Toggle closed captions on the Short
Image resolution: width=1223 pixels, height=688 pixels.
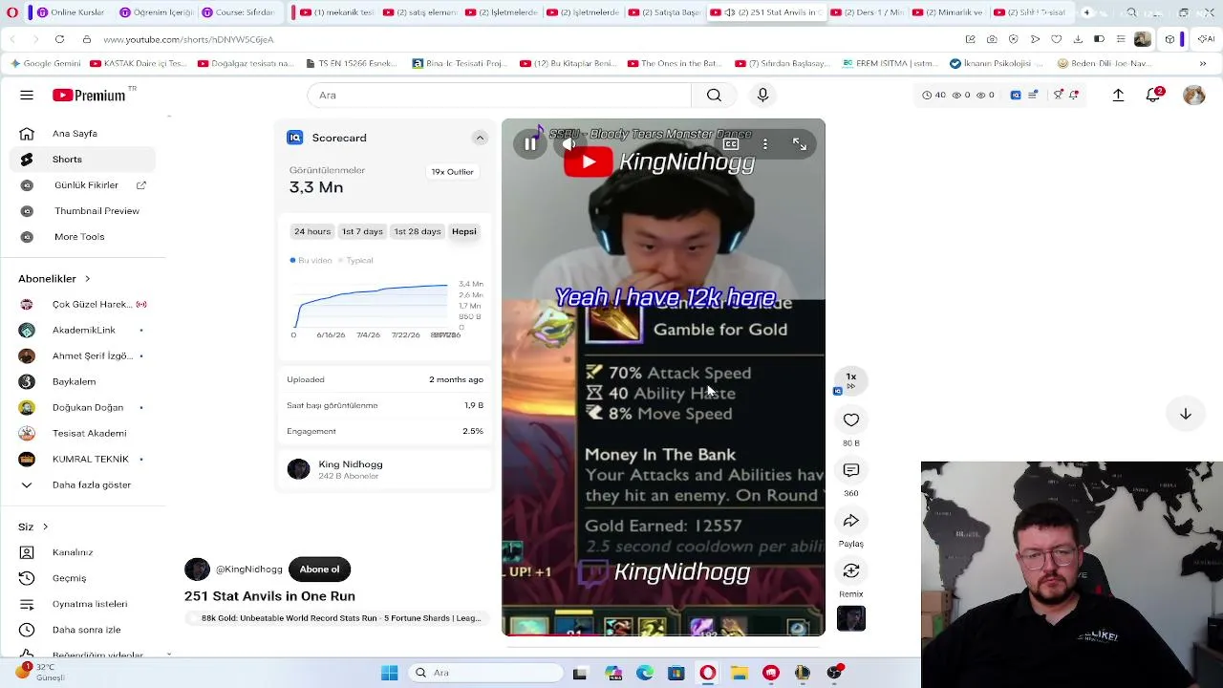731,144
